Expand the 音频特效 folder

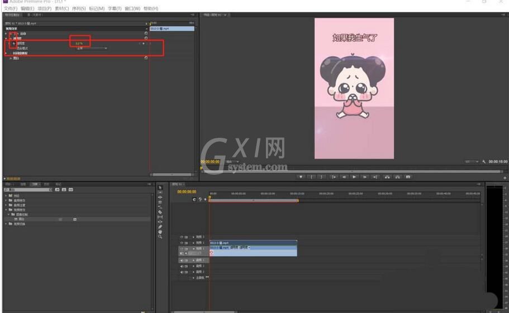[x=6, y=200]
